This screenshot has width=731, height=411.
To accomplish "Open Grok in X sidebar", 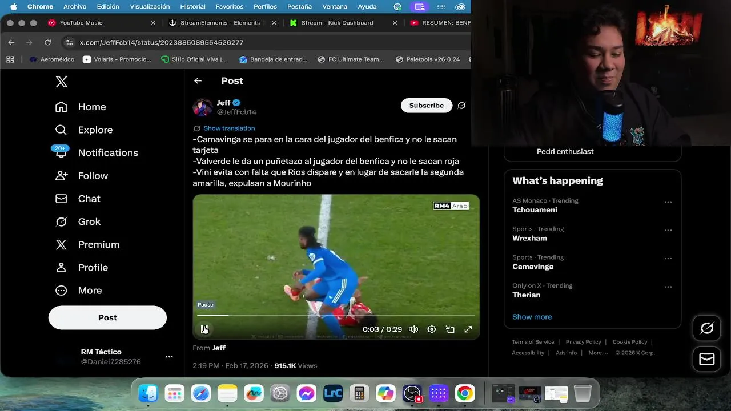I will (78, 221).
